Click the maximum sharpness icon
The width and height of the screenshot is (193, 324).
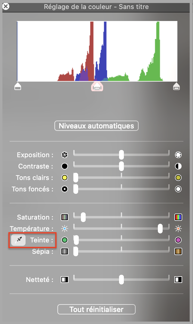178,280
